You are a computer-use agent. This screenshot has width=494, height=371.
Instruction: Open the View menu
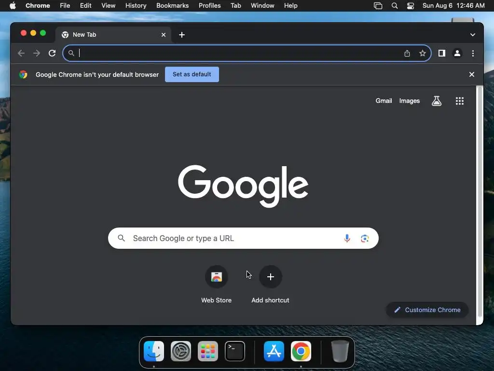click(x=109, y=6)
